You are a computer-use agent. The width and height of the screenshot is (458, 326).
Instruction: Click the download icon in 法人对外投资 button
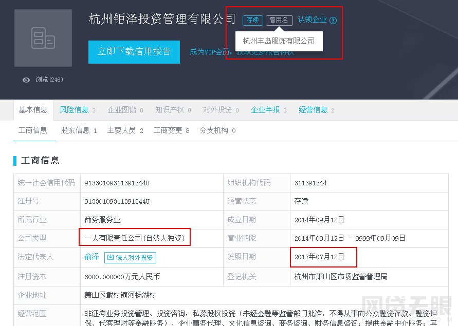point(110,258)
